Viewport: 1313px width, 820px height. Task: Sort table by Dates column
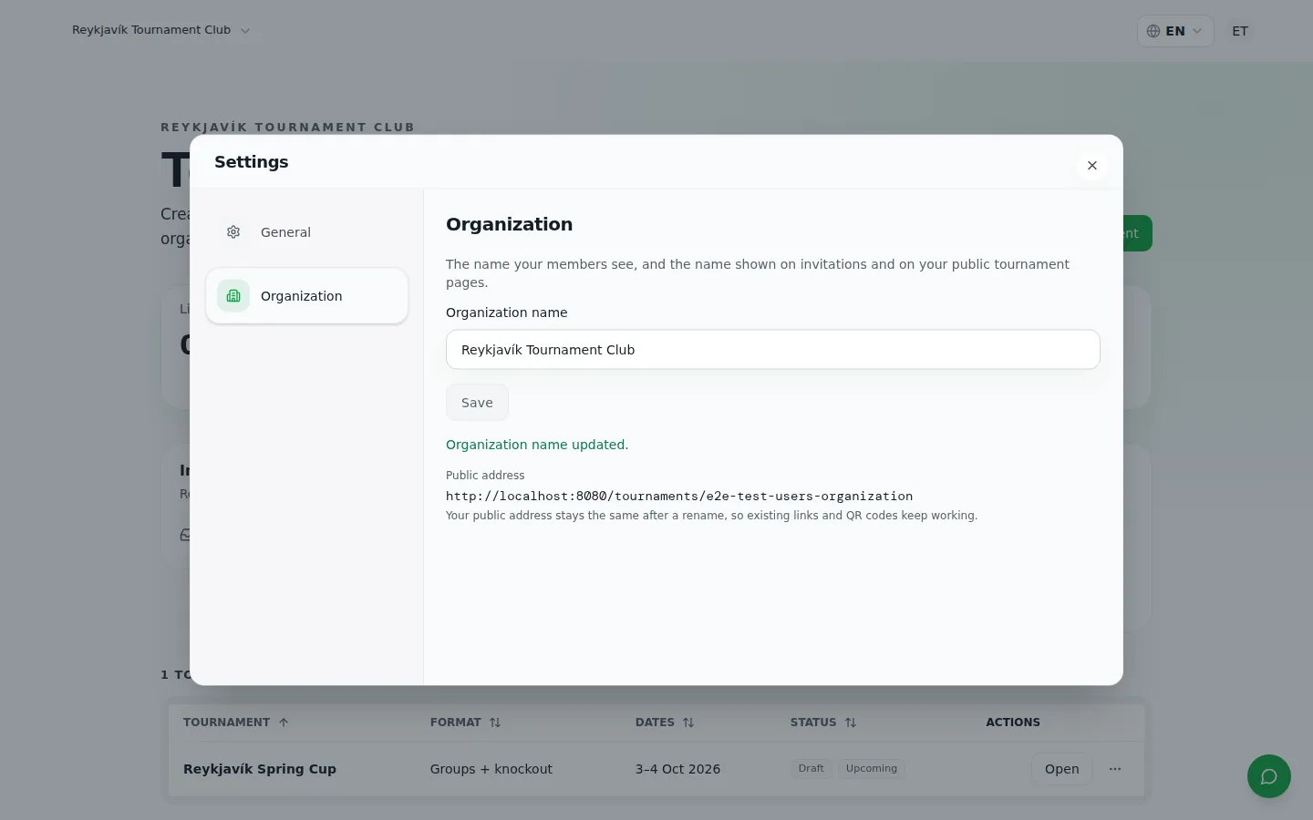(665, 723)
